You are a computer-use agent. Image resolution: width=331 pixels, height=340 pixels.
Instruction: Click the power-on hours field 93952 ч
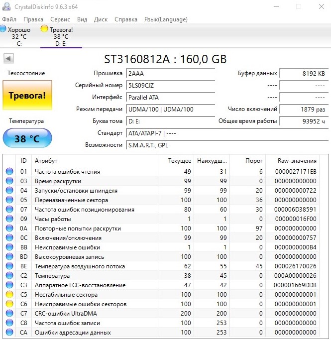click(x=304, y=121)
